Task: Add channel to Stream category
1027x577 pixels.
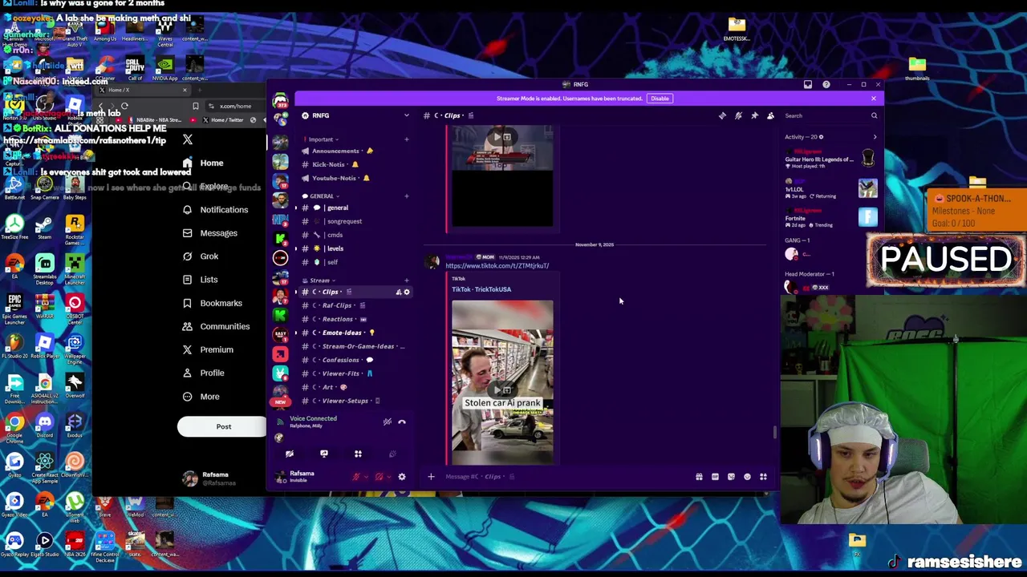Action: click(x=406, y=280)
